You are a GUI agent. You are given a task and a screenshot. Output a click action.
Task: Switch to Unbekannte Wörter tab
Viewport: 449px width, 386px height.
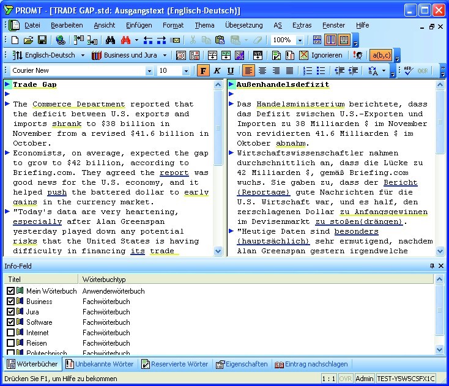pos(99,364)
